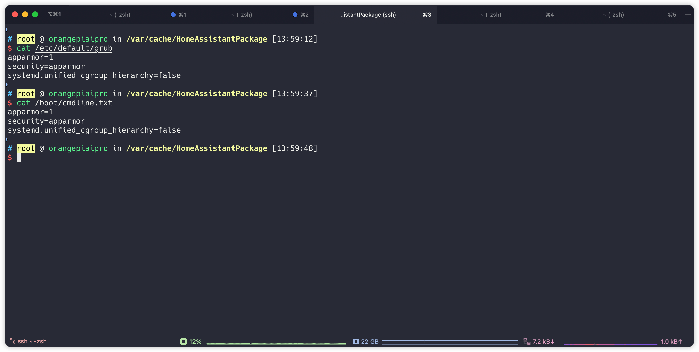699x352 pixels.
Task: Click the blue prompt mark above 13:59:37
Action: (6, 84)
